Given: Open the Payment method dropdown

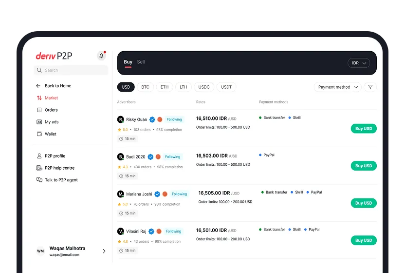Looking at the screenshot, I should pos(338,87).
